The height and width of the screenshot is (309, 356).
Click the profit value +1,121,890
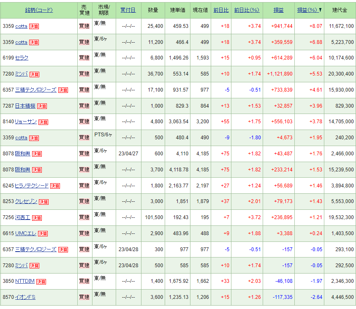(280, 74)
